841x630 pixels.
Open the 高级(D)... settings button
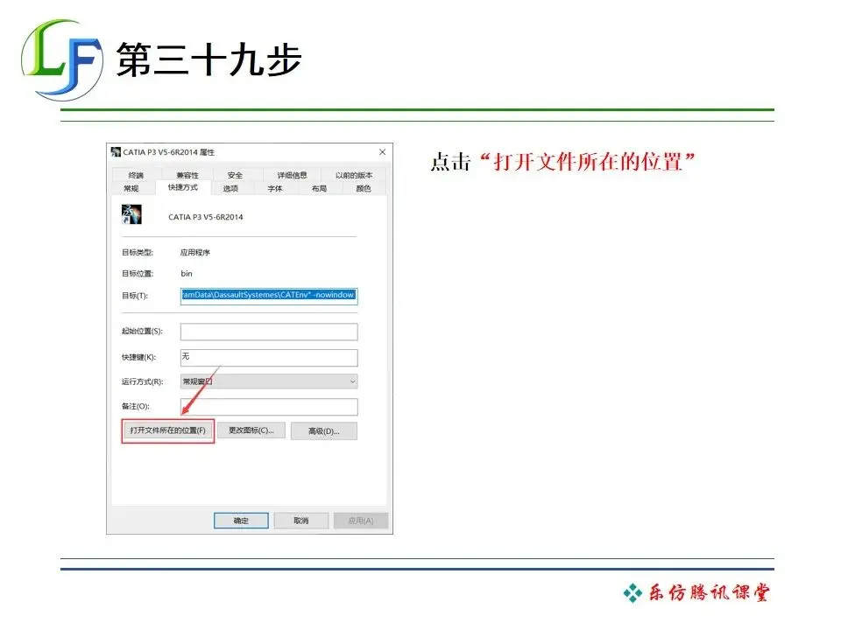point(324,430)
